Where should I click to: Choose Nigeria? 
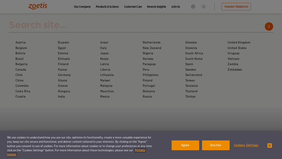click(148, 53)
